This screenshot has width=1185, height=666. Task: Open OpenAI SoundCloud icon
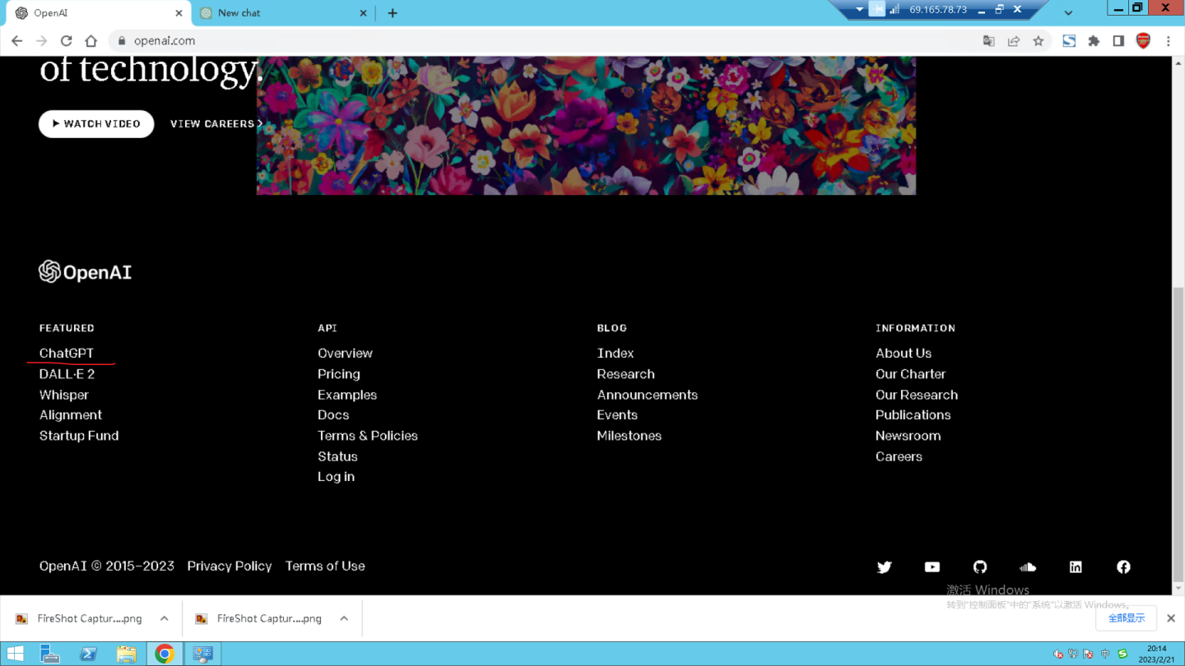(x=1028, y=567)
